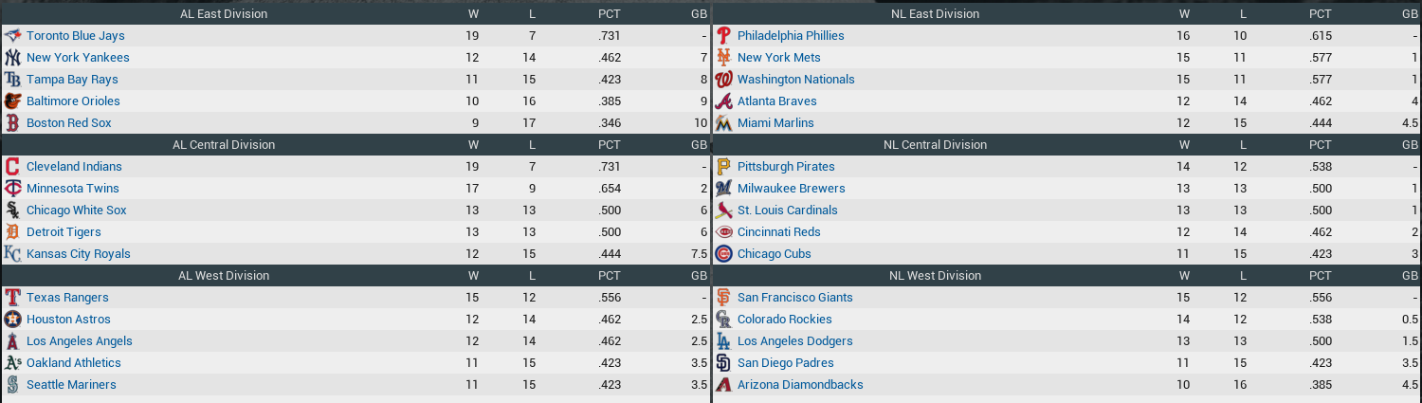
Task: Click the Arizona Diamondbacks logo icon
Action: [x=723, y=385]
